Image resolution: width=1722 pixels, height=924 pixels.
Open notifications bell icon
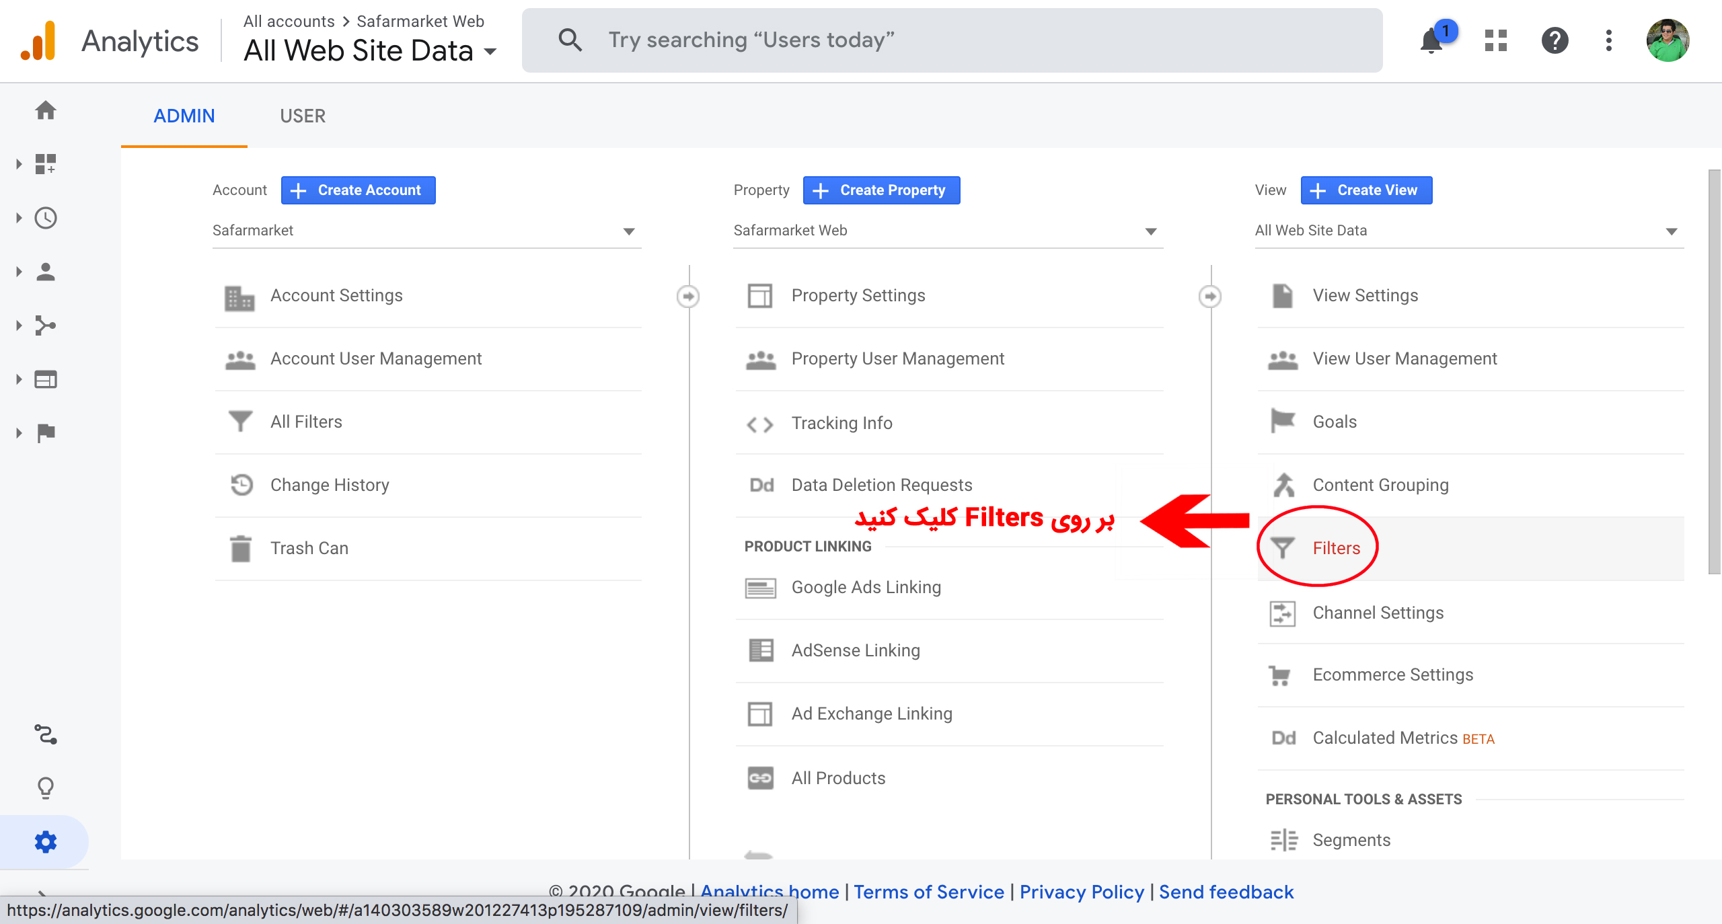point(1431,40)
